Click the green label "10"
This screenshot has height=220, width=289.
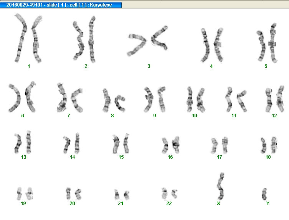(x=195, y=116)
